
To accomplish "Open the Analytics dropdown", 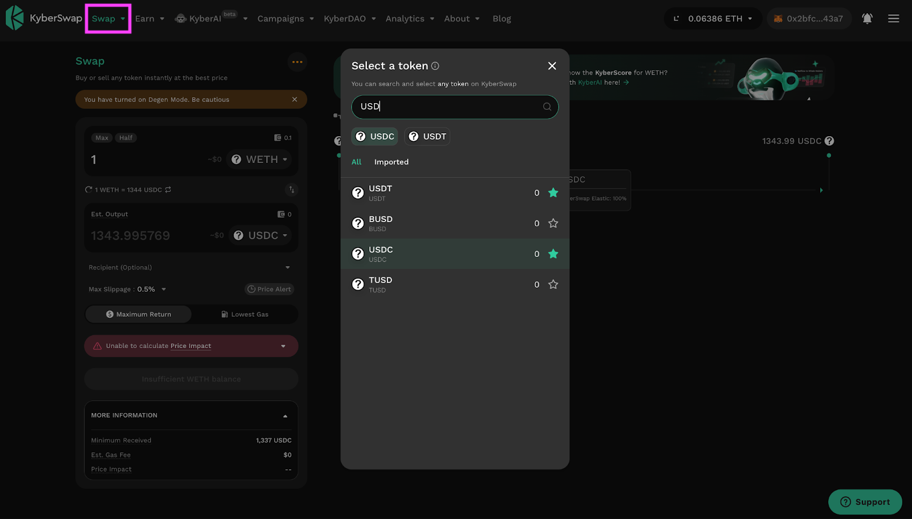I will point(410,19).
